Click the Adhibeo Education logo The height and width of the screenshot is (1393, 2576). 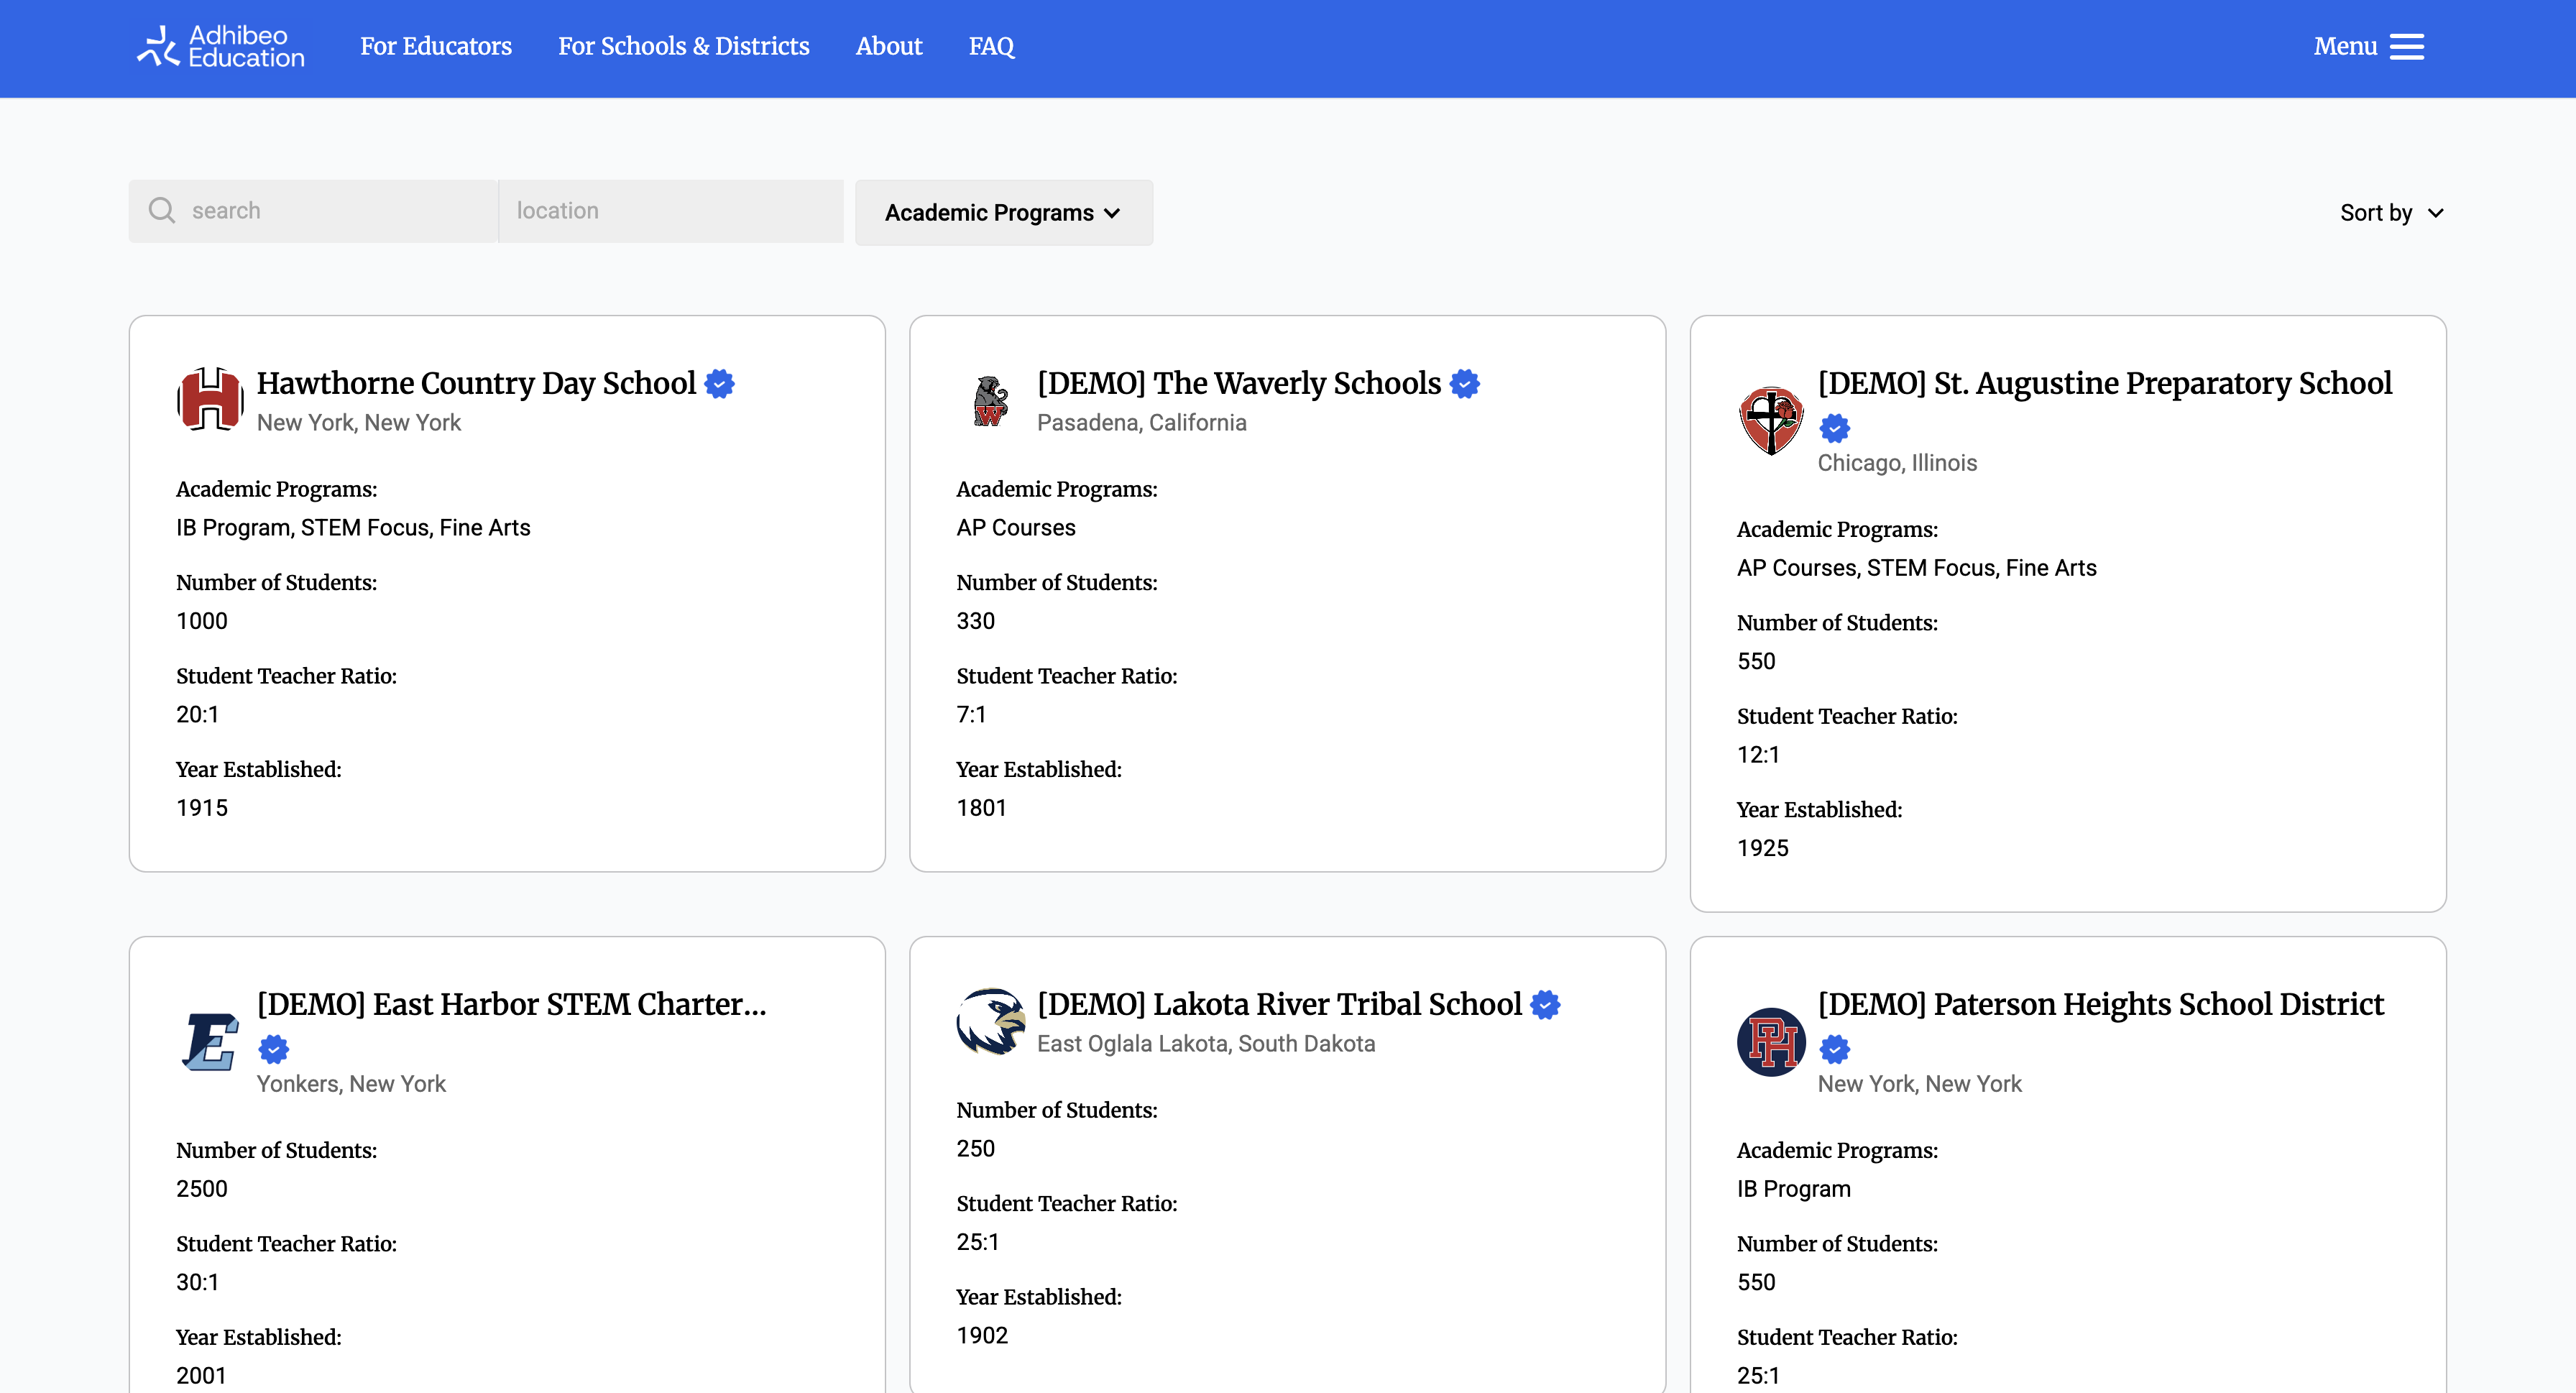(220, 47)
